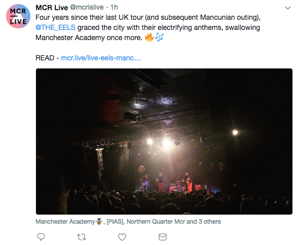Click the tagged Manchester Academy account
Viewport: 298px width, 245px height.
click(65, 222)
